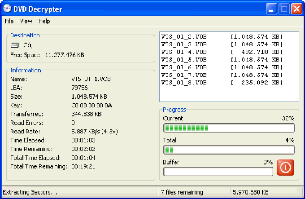Click the Buffer 0% percentage label
The image size is (305, 199).
[x=268, y=162]
